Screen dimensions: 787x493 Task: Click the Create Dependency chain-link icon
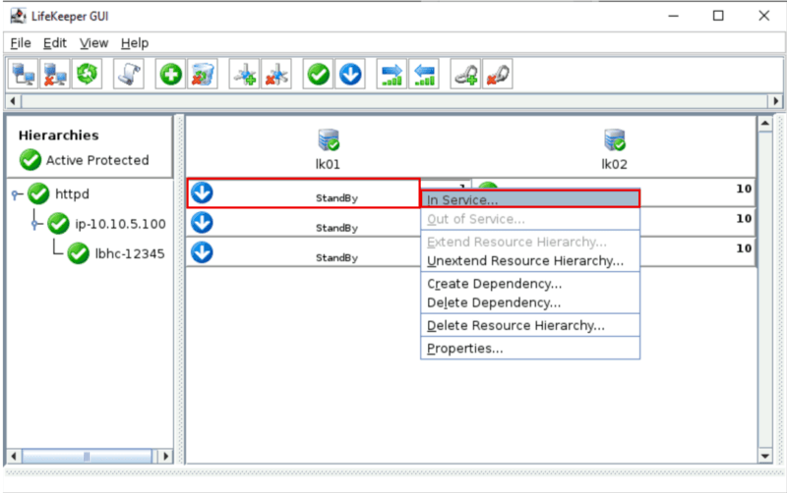(x=464, y=74)
